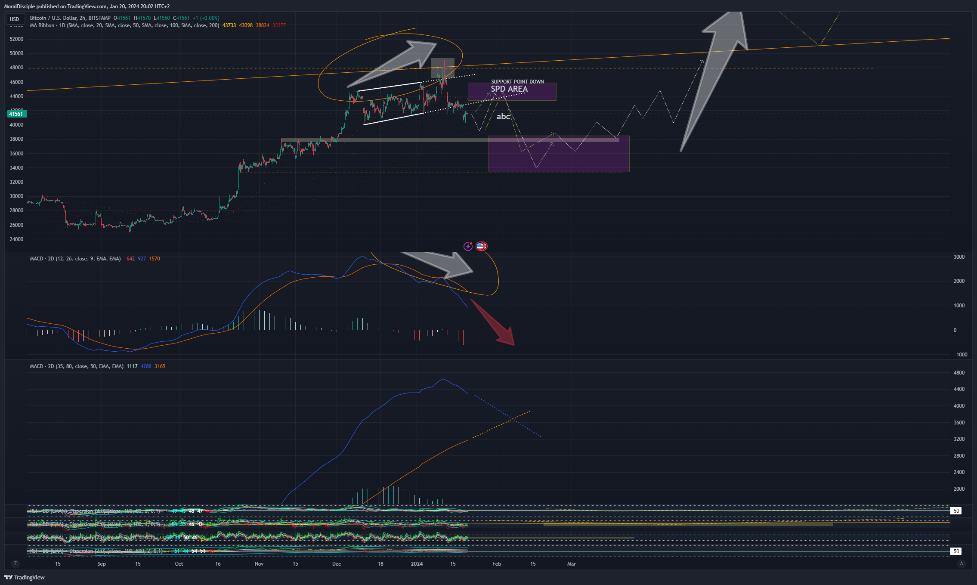Click the Dec label on the time axis

(337, 564)
